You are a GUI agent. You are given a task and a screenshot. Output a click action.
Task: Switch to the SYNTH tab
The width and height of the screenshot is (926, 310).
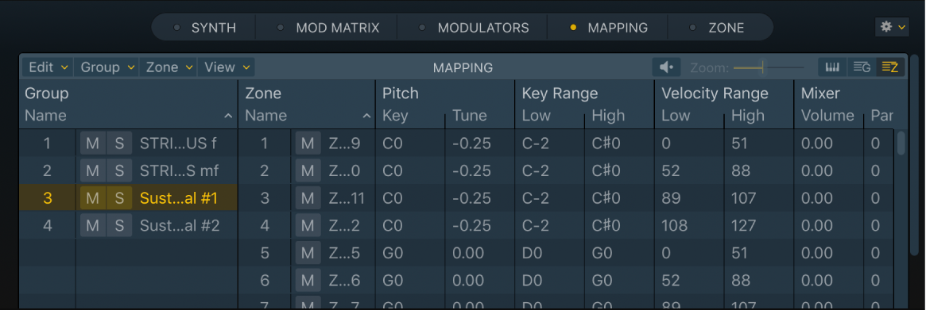pyautogui.click(x=204, y=28)
